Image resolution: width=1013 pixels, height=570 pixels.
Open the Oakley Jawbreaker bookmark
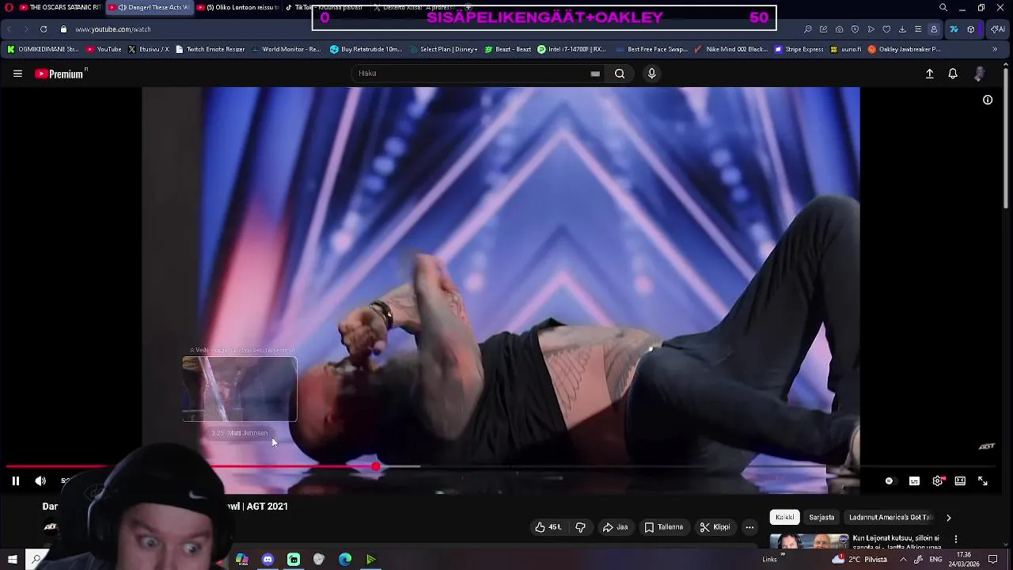click(905, 49)
